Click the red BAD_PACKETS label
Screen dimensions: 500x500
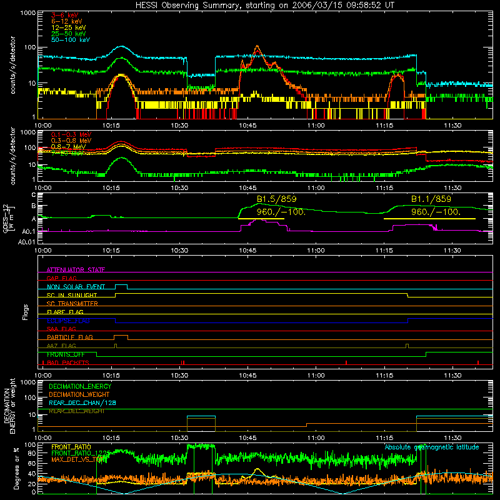tap(68, 362)
